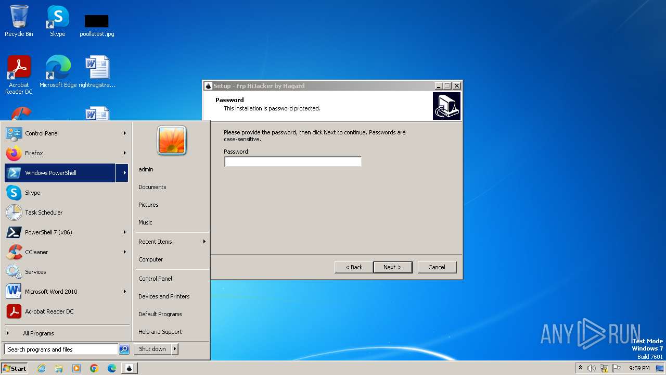Click the network tray icon
Screen dimensions: 666x375
[x=604, y=368]
